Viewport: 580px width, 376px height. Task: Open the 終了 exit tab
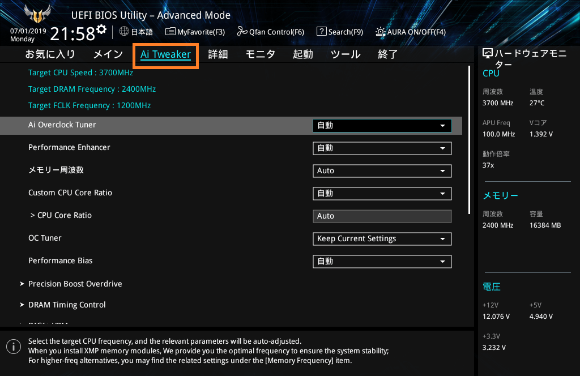coord(387,54)
